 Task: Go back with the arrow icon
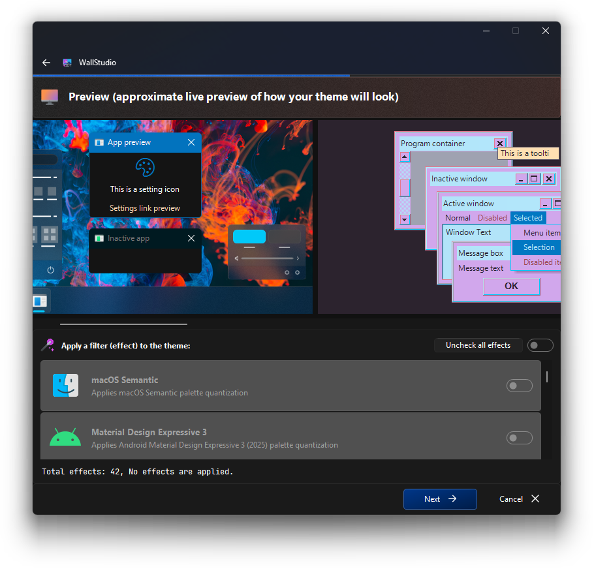click(x=46, y=63)
